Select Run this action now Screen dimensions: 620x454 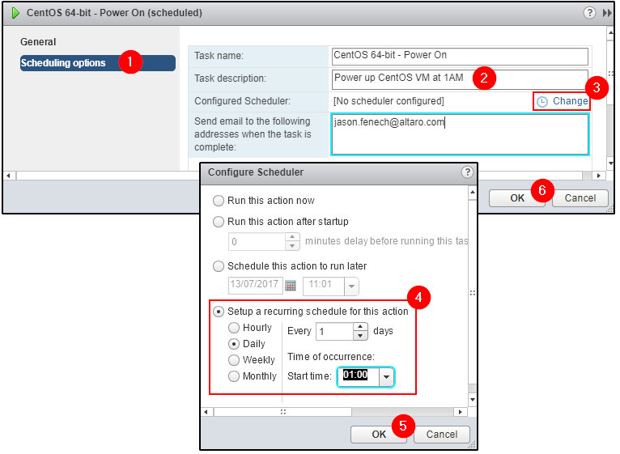coord(219,201)
